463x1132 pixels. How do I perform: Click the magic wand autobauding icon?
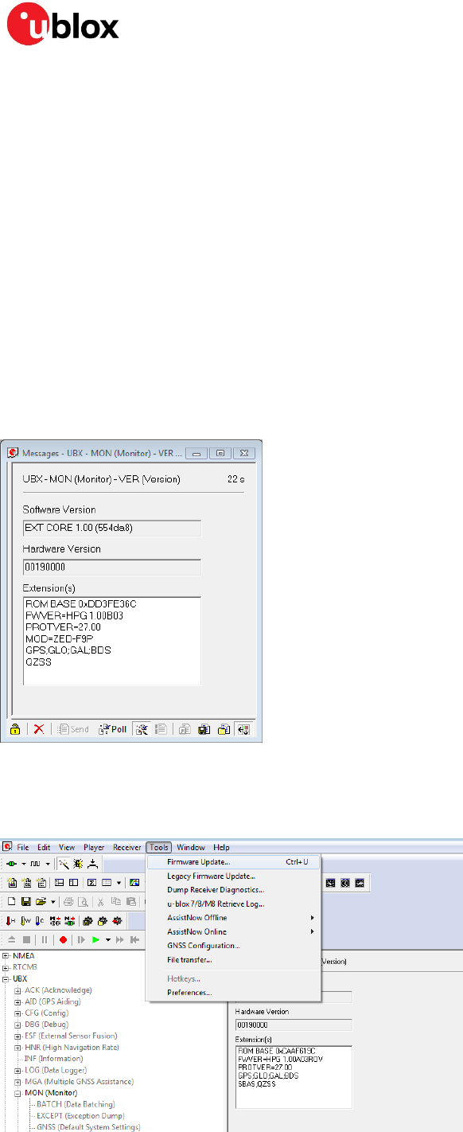[x=64, y=863]
